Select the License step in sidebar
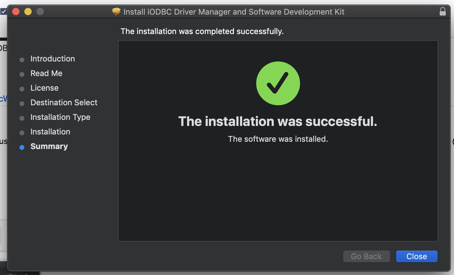Screen dimensions: 454x275 tap(44, 88)
